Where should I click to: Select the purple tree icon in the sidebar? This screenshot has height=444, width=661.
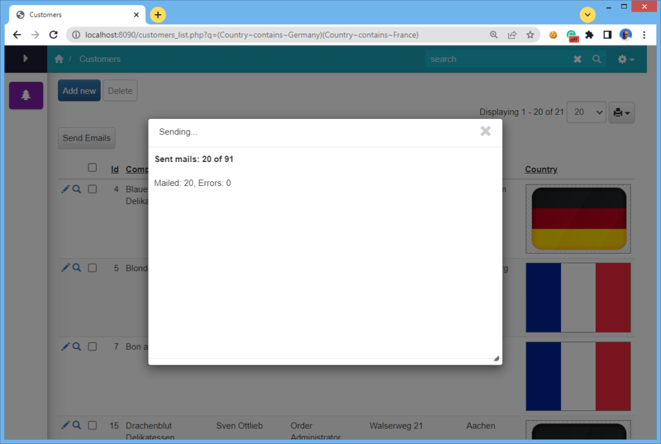[26, 96]
